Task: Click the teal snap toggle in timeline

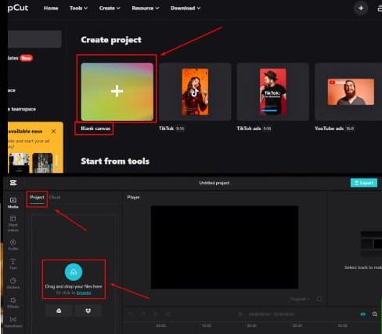Action: (363, 314)
